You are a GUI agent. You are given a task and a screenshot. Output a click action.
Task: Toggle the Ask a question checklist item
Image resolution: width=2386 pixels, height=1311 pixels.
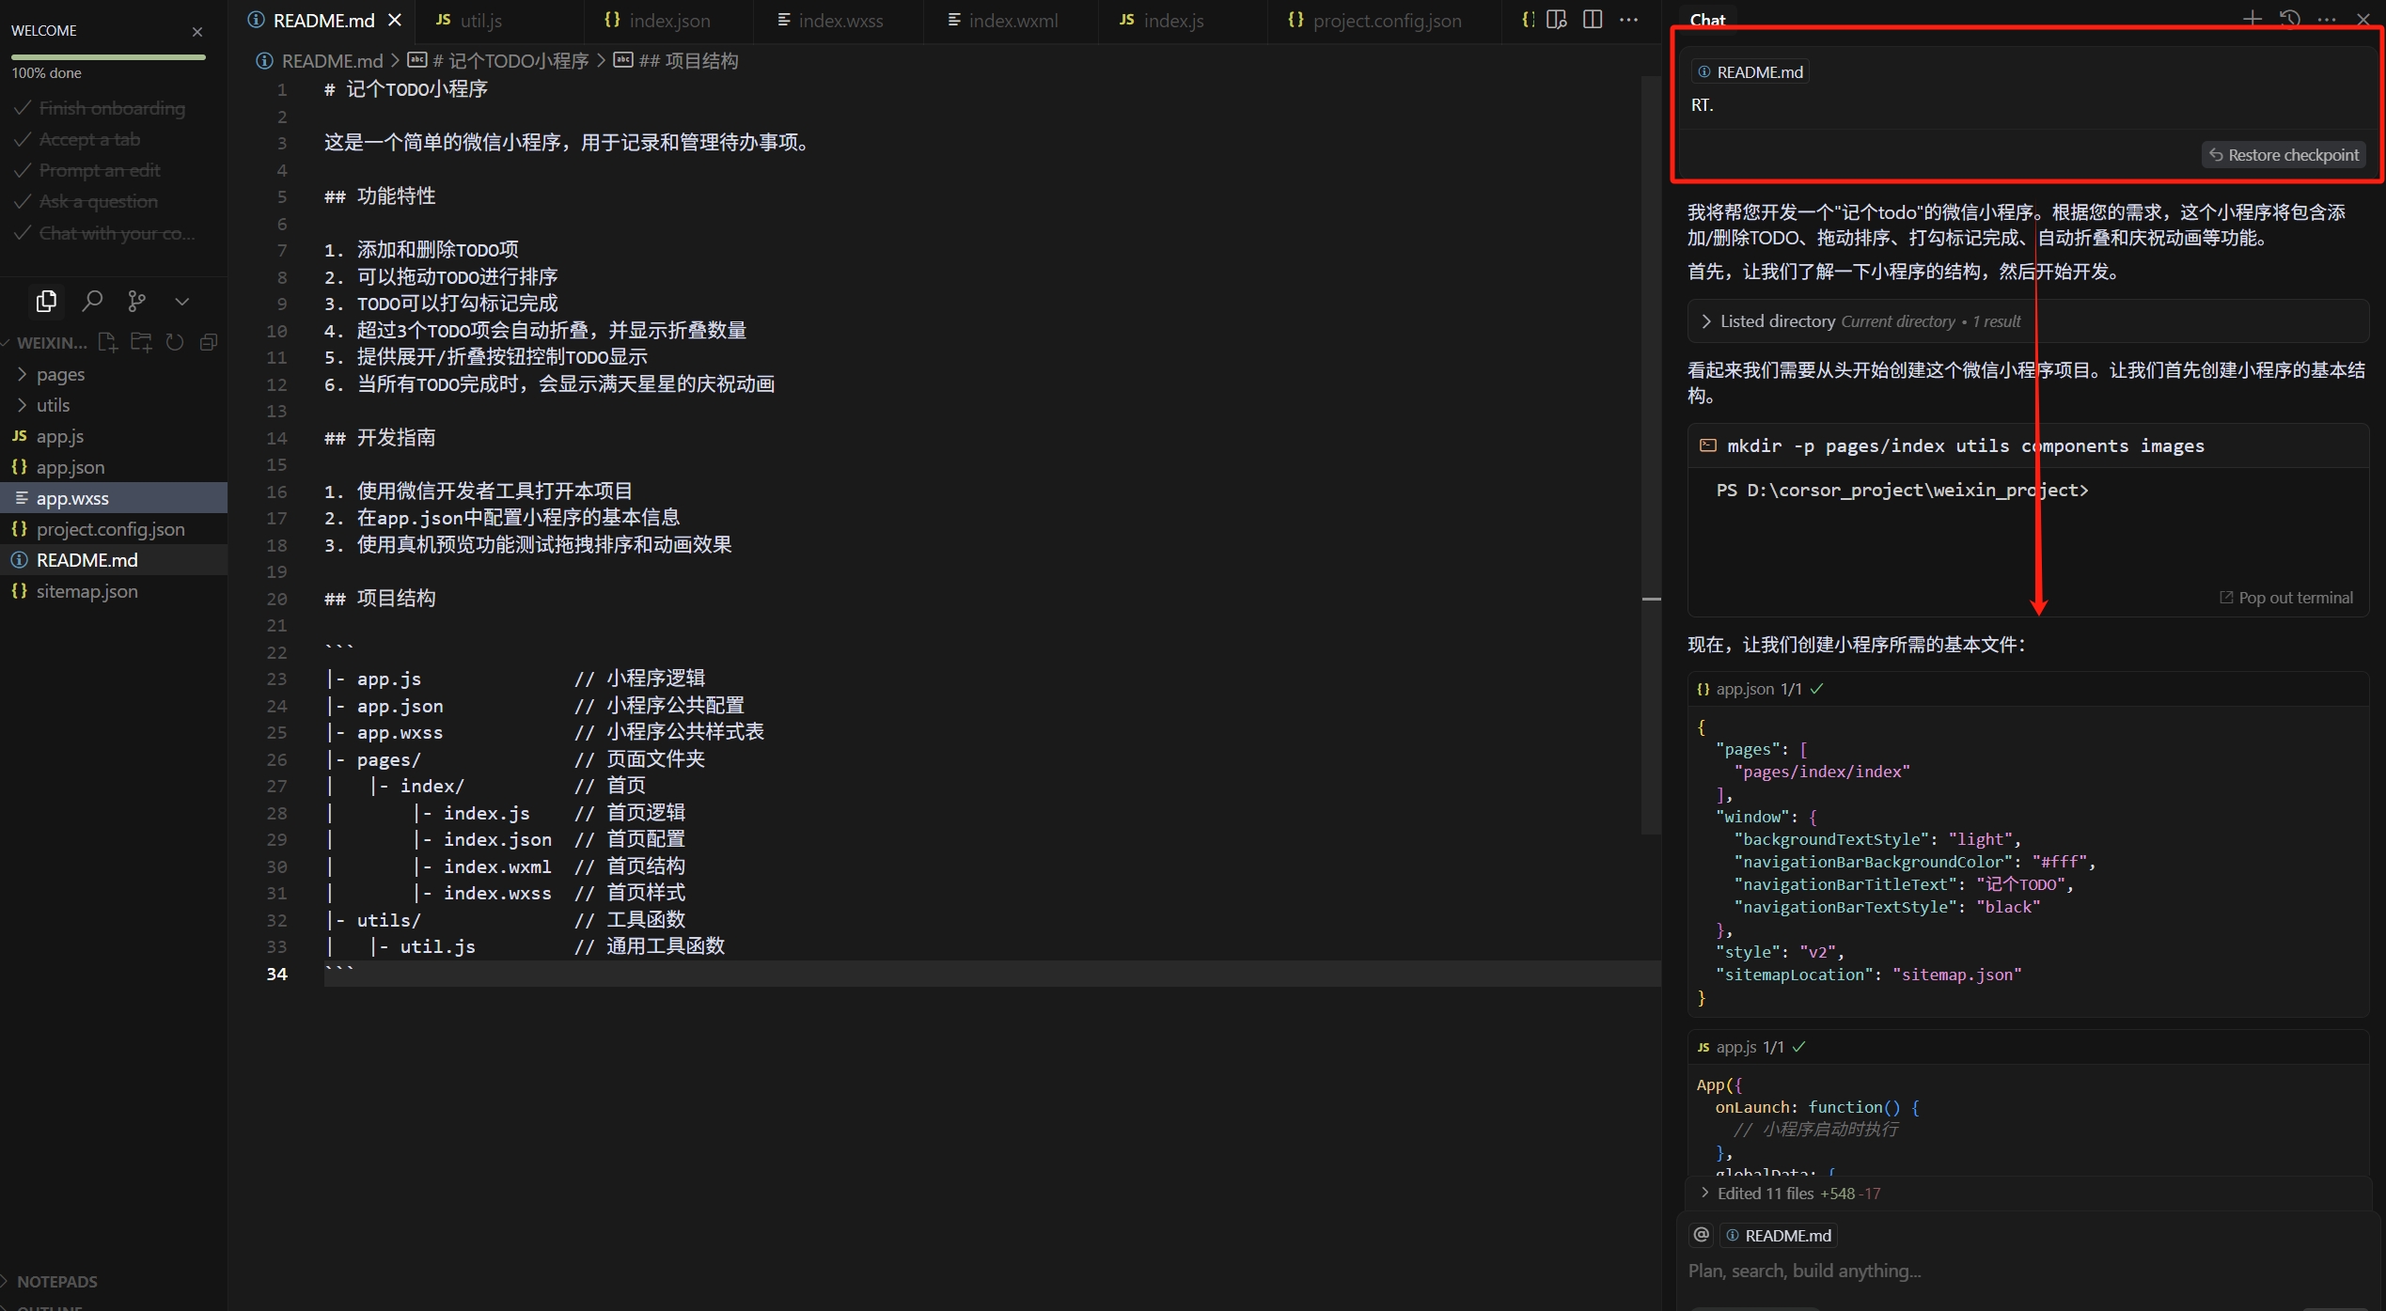pyautogui.click(x=86, y=201)
